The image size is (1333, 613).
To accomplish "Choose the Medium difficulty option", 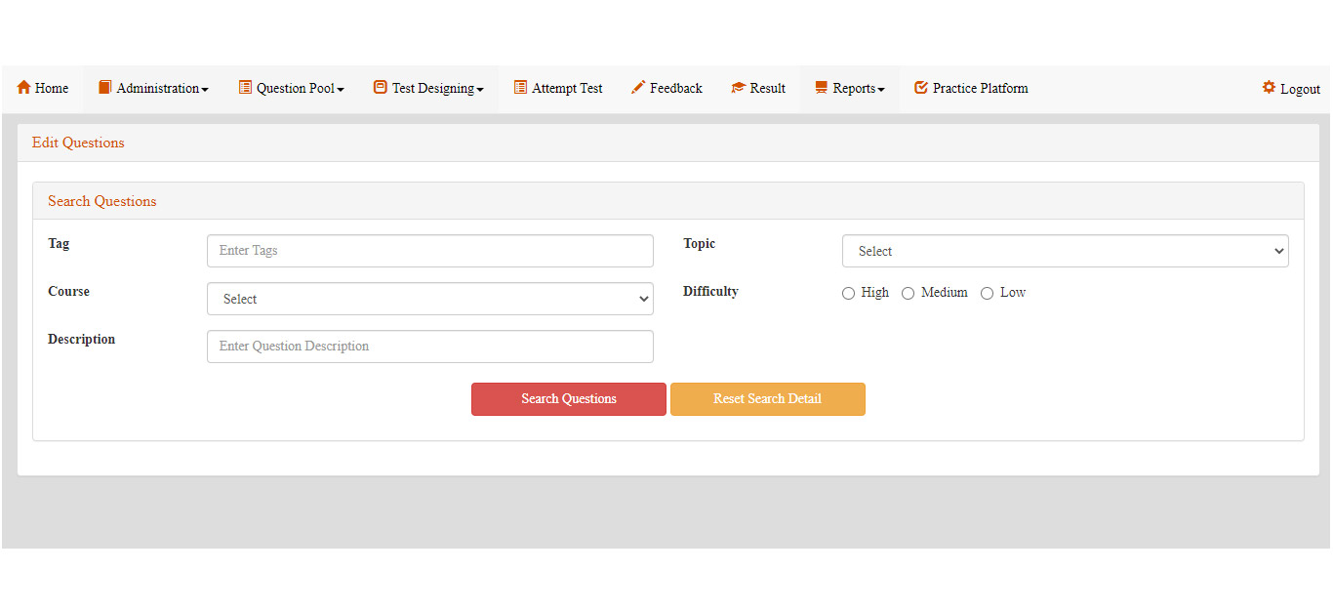I will click(908, 293).
